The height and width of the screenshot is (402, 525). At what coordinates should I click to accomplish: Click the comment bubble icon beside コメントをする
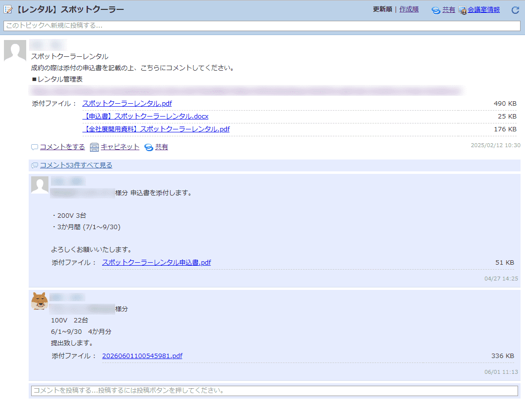[35, 147]
